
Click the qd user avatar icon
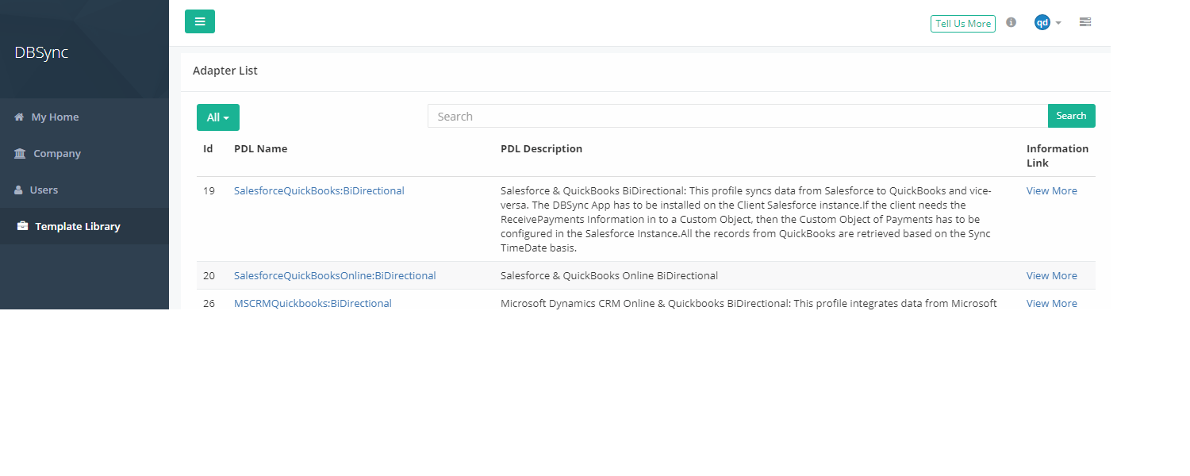(x=1042, y=23)
